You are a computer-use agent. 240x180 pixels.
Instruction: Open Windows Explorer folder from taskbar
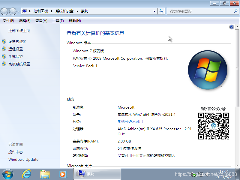pyautogui.click(x=45, y=174)
